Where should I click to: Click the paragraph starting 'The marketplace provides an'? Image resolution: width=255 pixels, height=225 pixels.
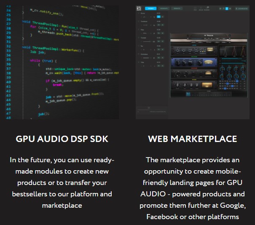point(193,188)
